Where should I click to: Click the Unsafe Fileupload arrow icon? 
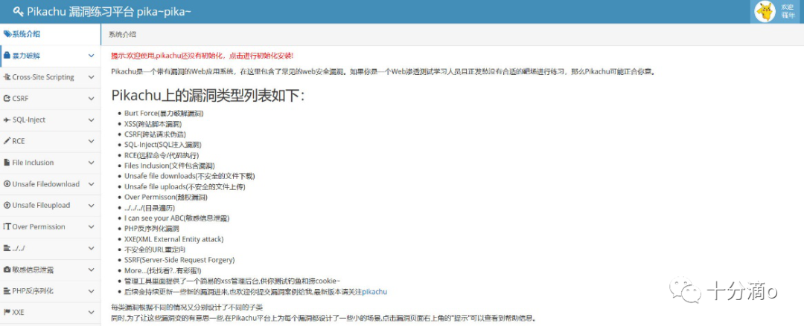(x=7, y=205)
